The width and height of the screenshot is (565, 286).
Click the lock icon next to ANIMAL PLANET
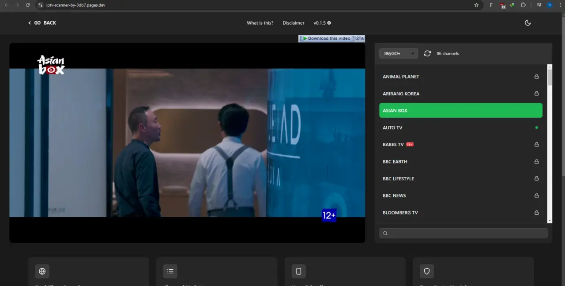[x=537, y=77]
